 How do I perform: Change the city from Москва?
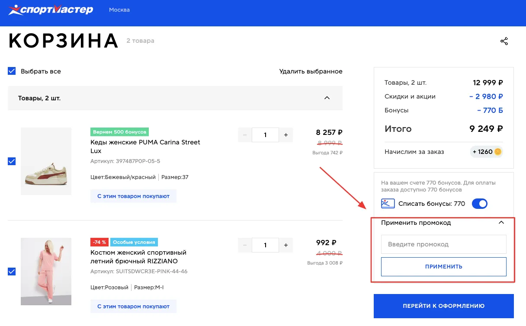pos(119,10)
